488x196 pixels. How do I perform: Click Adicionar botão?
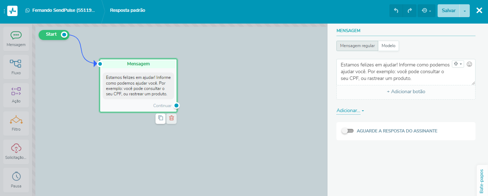pyautogui.click(x=406, y=92)
